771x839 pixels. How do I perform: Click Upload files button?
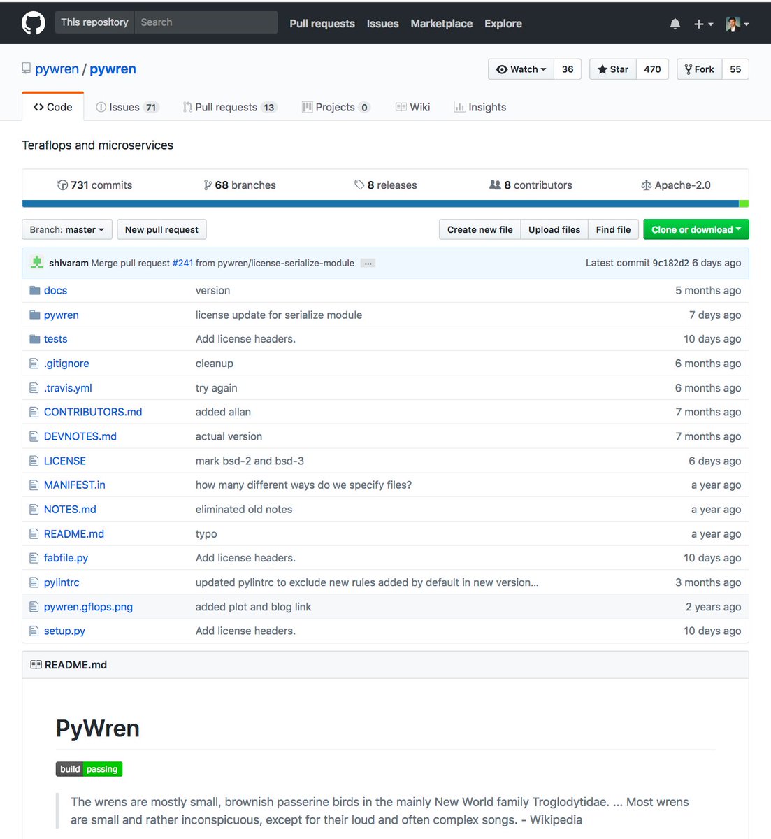tap(554, 229)
